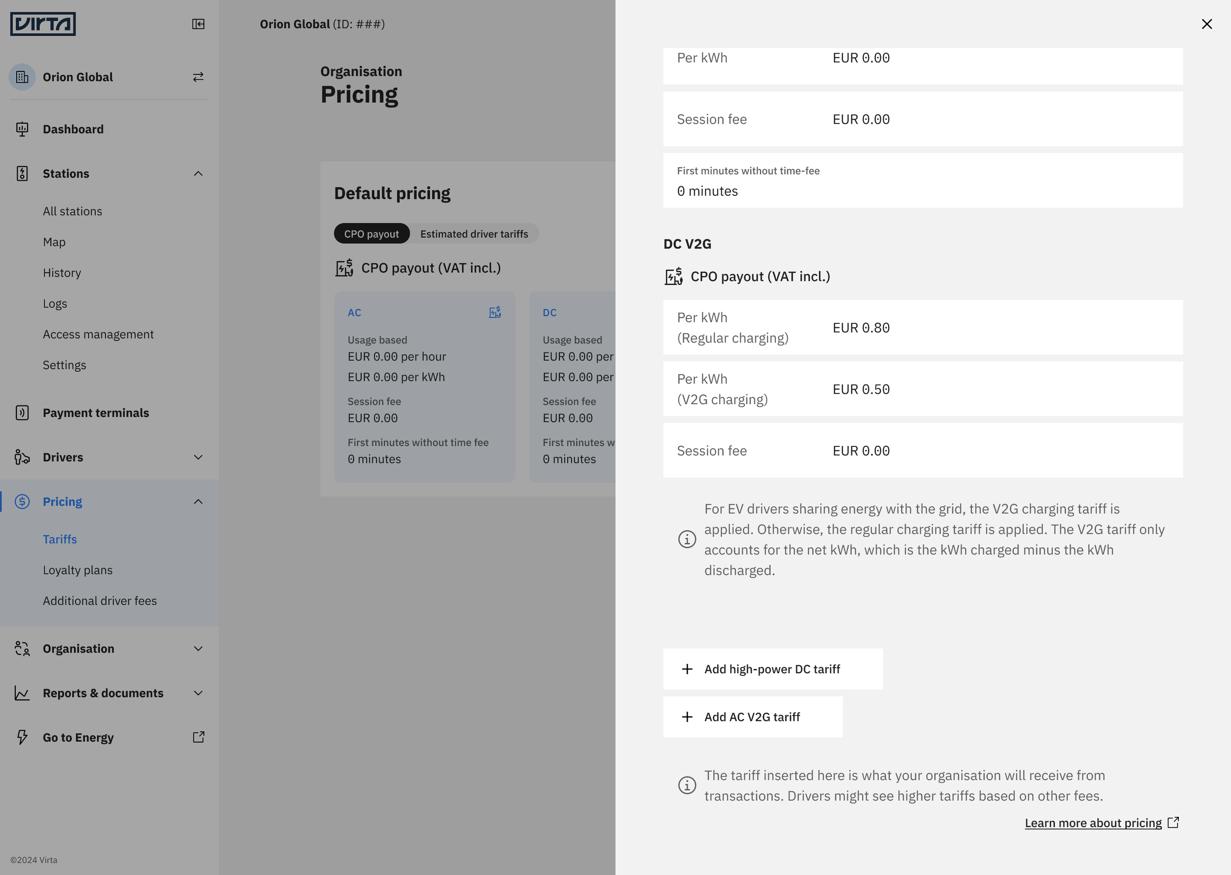Click the Stations battery icon
Screen dimensions: 1231x875
22,173
